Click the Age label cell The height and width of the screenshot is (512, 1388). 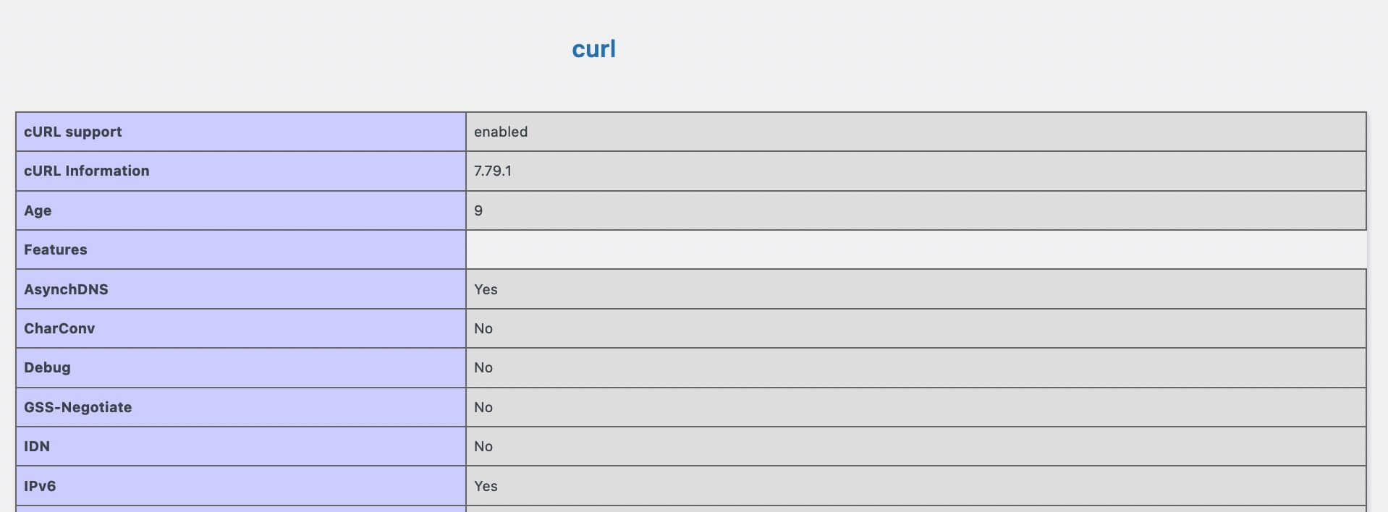pyautogui.click(x=38, y=210)
